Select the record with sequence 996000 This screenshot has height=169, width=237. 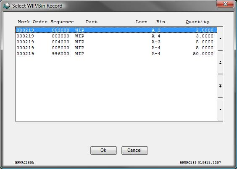pyautogui.click(x=116, y=54)
